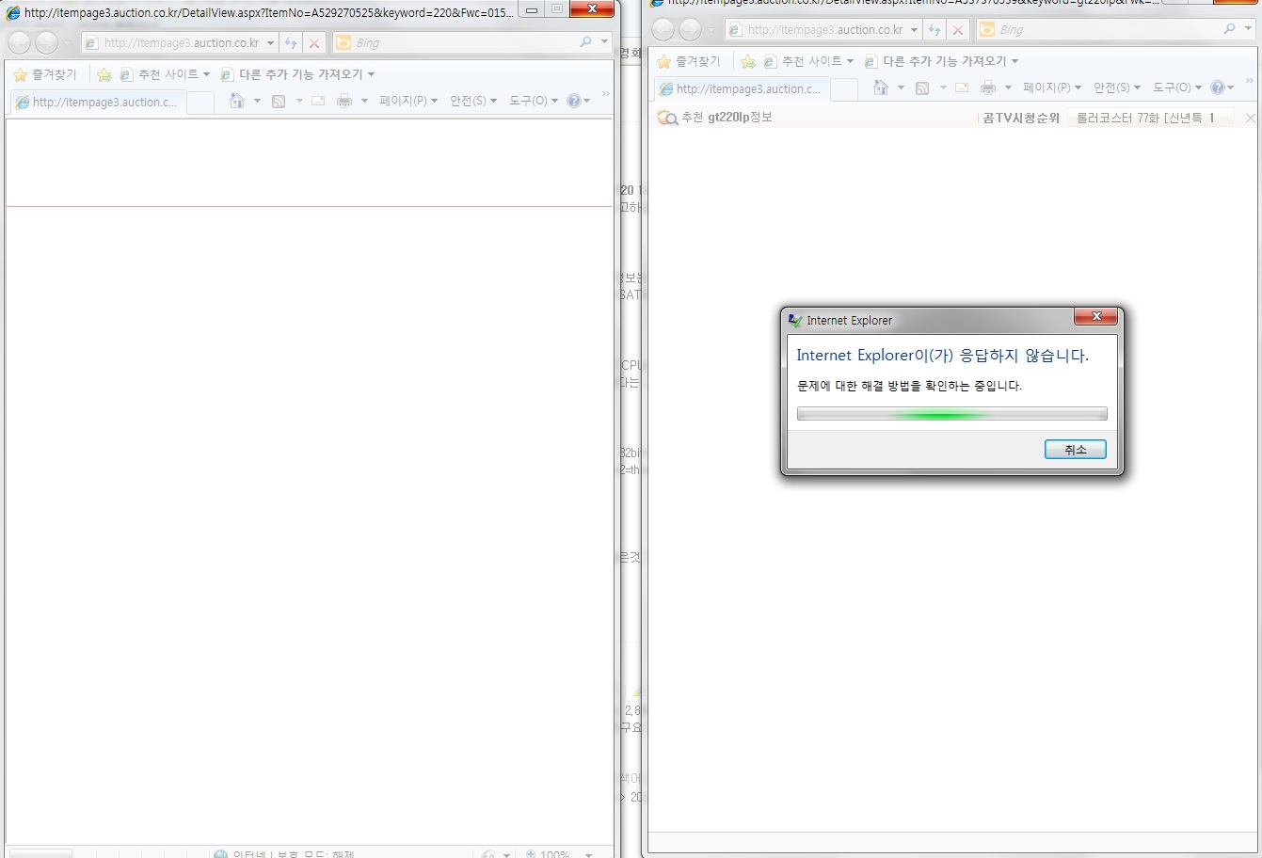Image resolution: width=1262 pixels, height=858 pixels.
Task: Open 안전(S) menu in left window
Action: (472, 101)
